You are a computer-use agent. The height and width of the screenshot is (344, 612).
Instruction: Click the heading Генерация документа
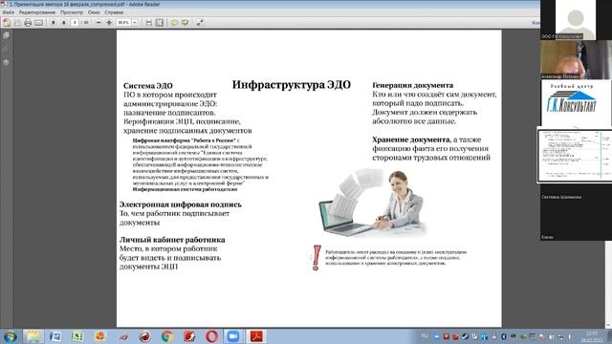(x=412, y=85)
